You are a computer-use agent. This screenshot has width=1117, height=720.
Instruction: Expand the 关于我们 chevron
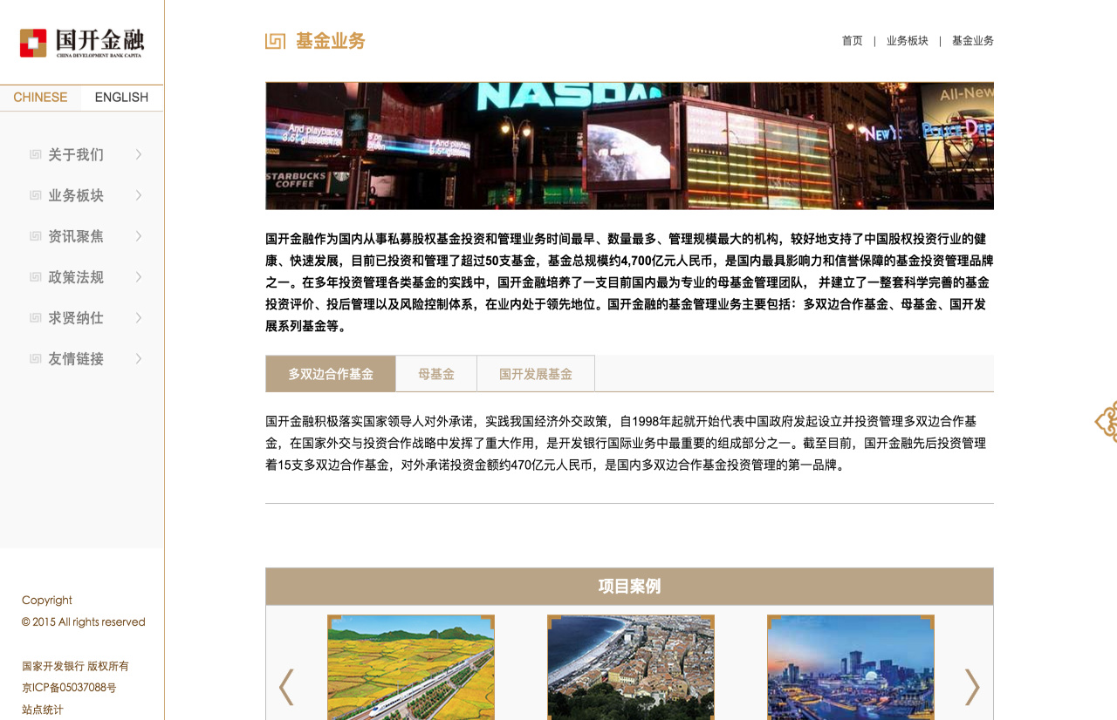pos(139,154)
